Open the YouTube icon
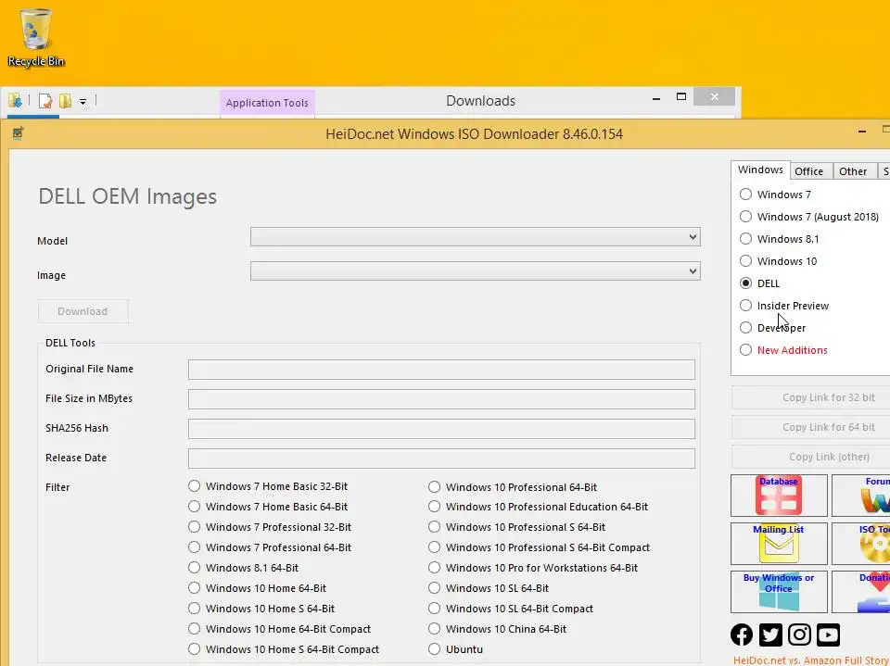 point(828,635)
